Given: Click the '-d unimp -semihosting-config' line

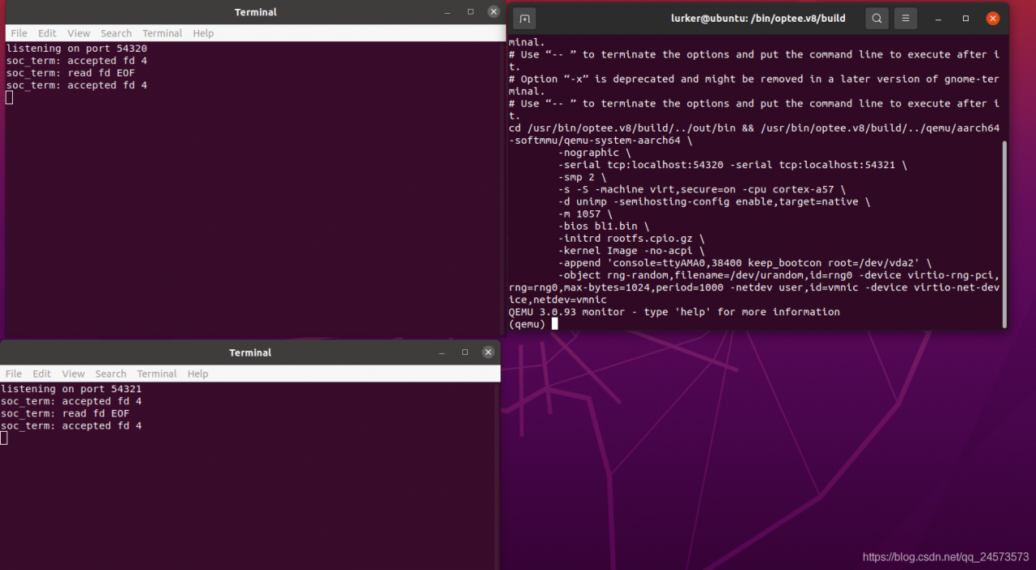Looking at the screenshot, I should [714, 201].
